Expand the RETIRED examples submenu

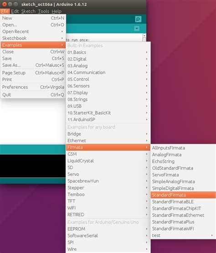coord(108,215)
